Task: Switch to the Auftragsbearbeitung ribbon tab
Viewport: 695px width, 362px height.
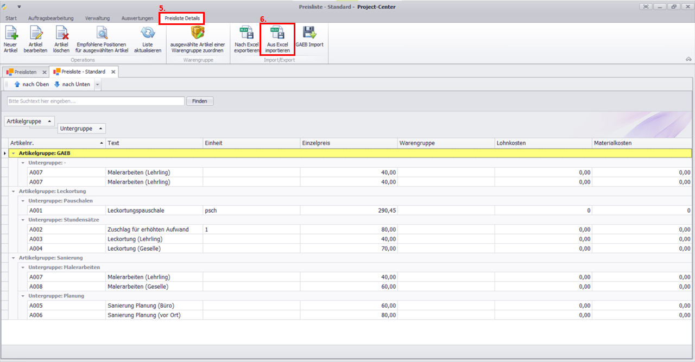Action: [x=52, y=18]
